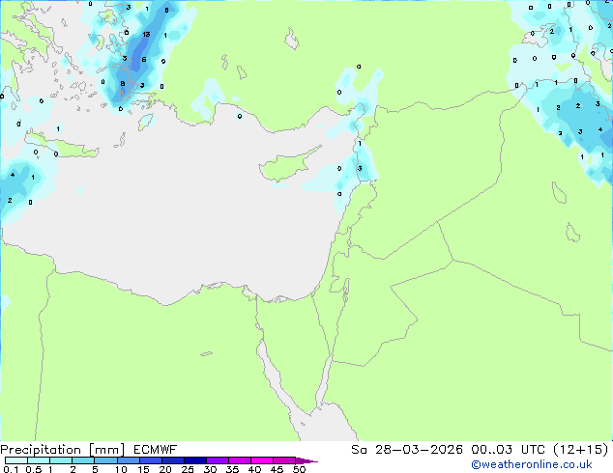The image size is (613, 473).
Task: Click the 0.5–1 mm legend color box
Action: [x=39, y=460]
